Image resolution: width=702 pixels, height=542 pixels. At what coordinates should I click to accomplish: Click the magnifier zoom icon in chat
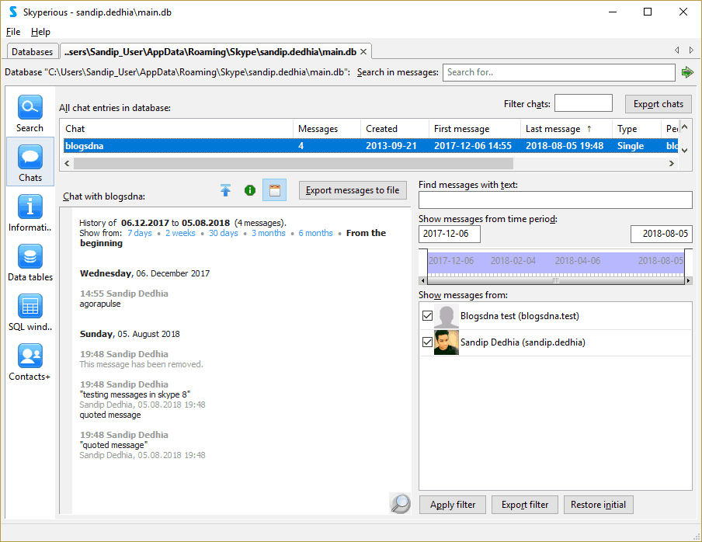click(400, 503)
